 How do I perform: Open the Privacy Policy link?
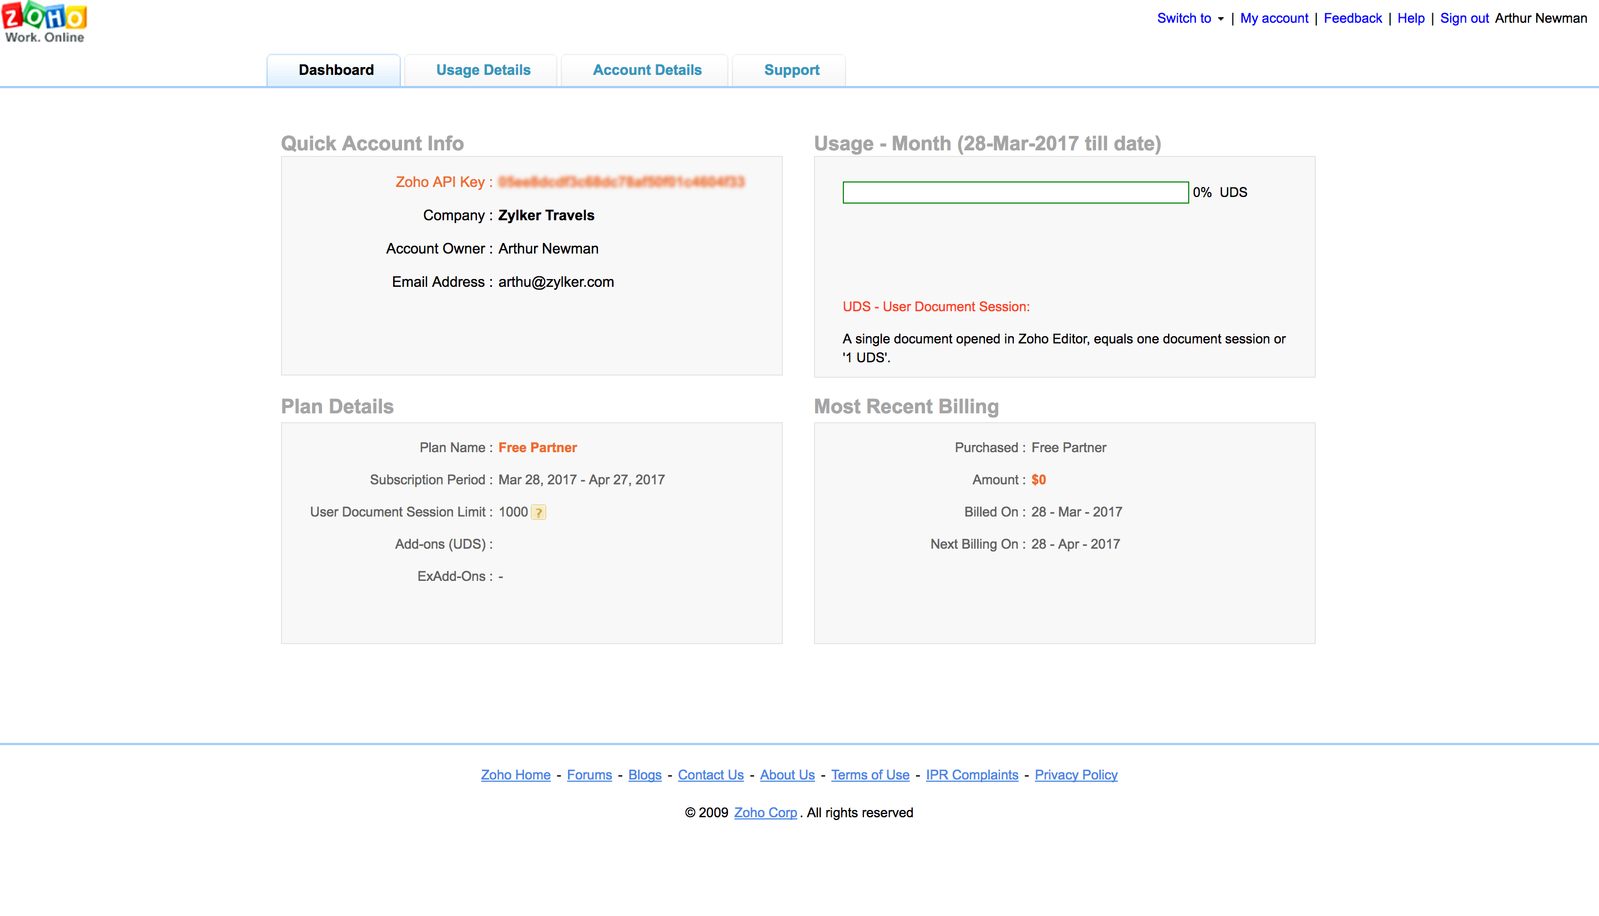click(1075, 775)
